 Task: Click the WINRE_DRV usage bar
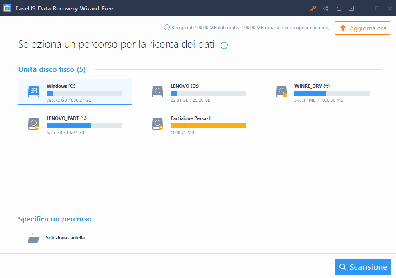[332, 93]
